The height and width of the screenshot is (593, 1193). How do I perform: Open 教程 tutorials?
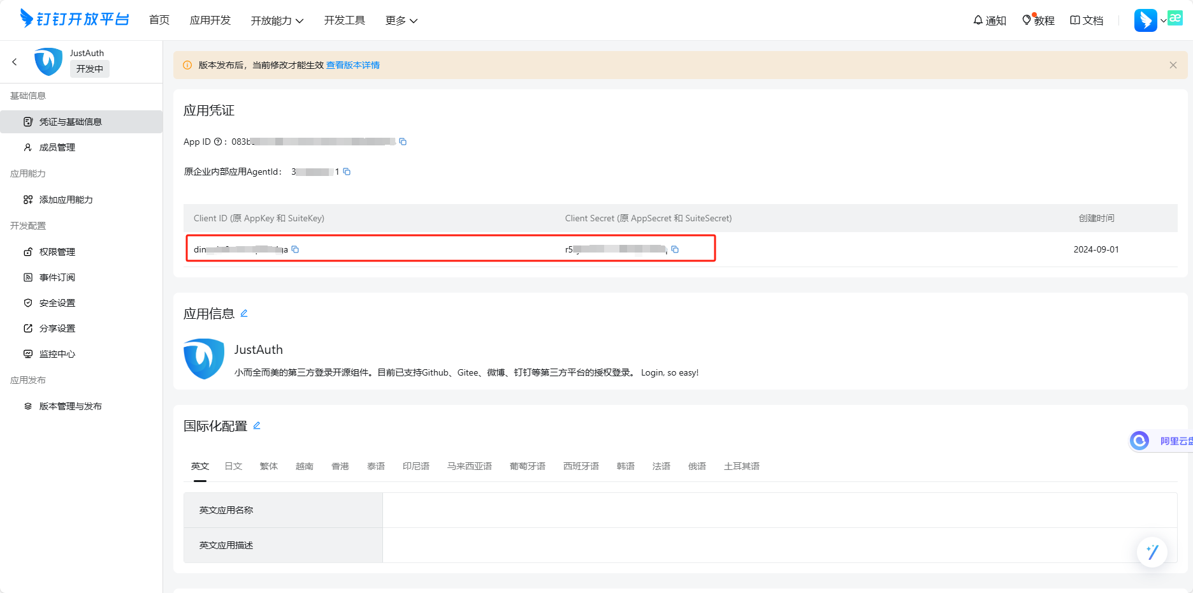point(1038,20)
